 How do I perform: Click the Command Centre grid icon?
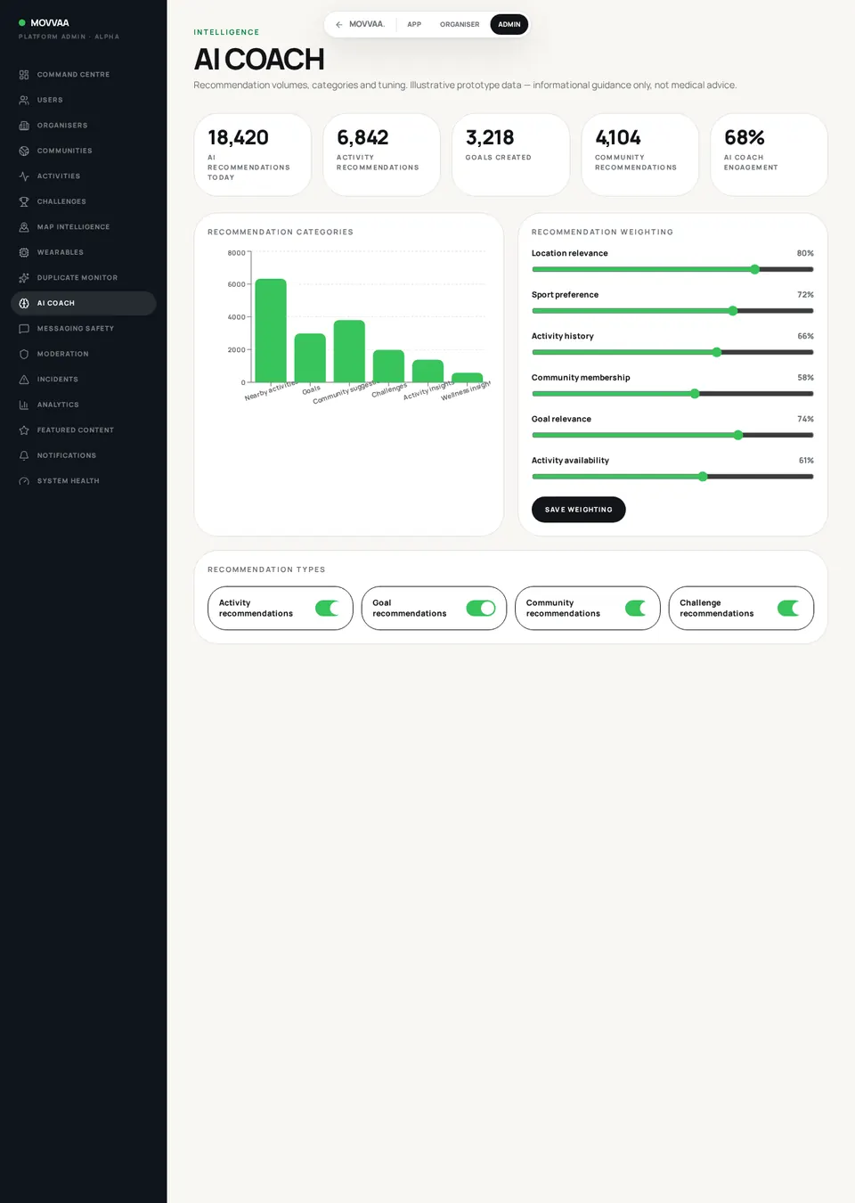coord(24,75)
